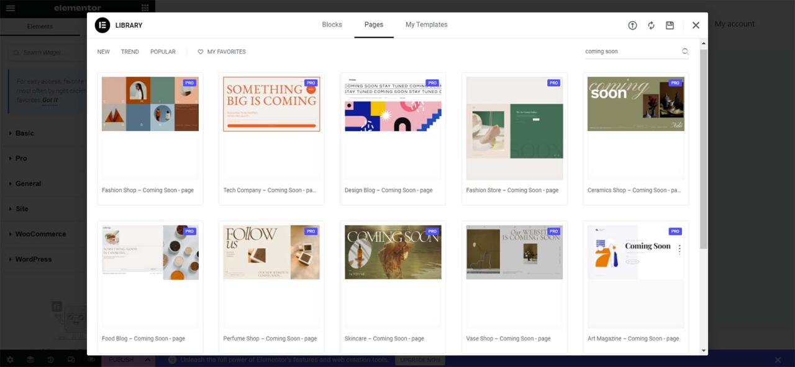The image size is (795, 367).
Task: Select the NEW sorting filter
Action: point(103,52)
